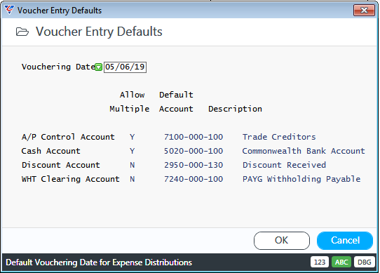Click the Trade Creditors description
The height and width of the screenshot is (273, 380).
click(279, 137)
